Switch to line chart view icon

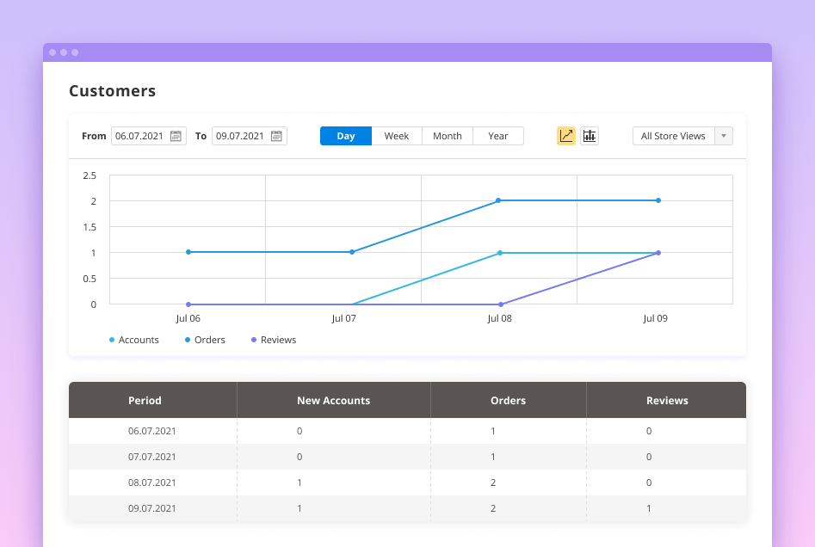pyautogui.click(x=566, y=136)
